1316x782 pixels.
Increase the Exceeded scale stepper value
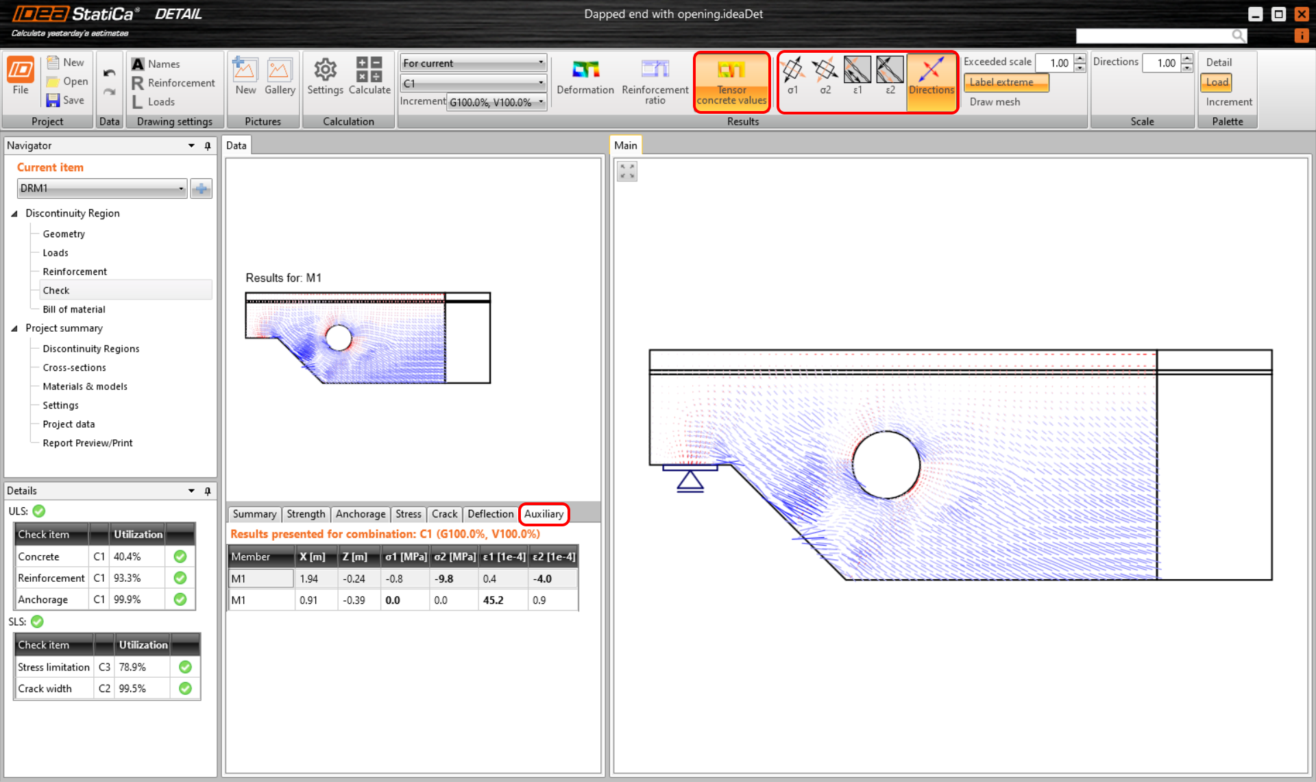[1080, 59]
